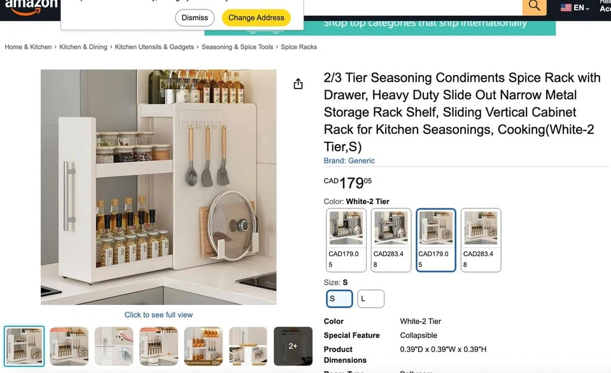Choose the first color swatch CAD179.05
The image size is (611, 373).
tap(346, 240)
